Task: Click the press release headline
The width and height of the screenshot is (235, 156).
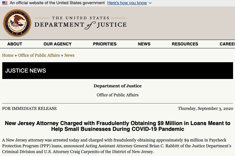Action: [118, 126]
